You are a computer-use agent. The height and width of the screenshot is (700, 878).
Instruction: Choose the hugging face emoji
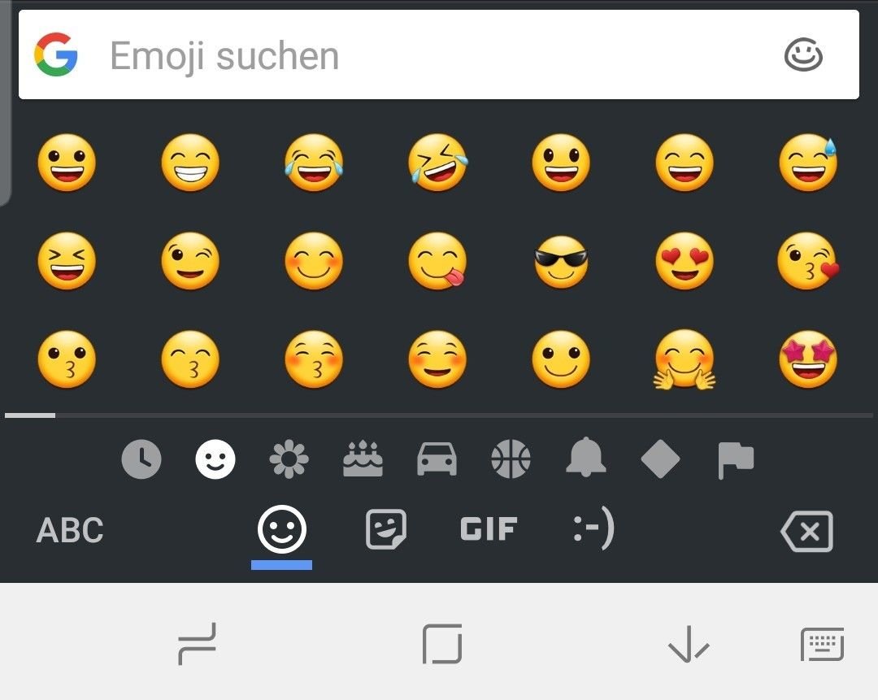[x=685, y=359]
